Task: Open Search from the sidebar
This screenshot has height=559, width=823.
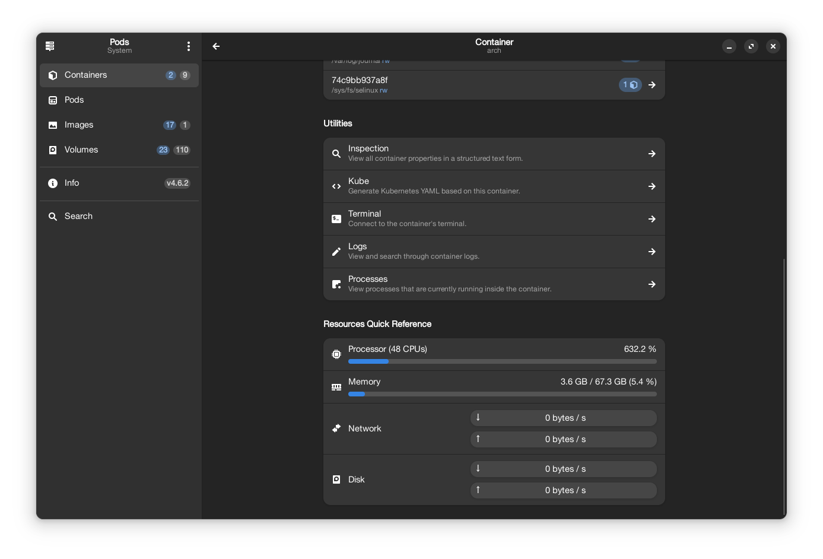Action: 119,217
